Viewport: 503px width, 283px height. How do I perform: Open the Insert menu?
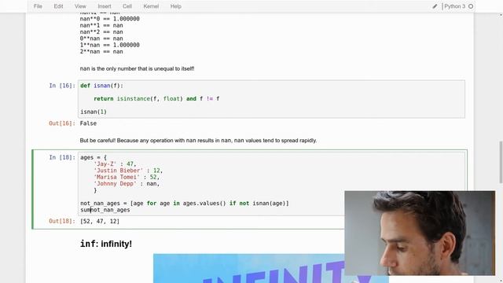105,6
